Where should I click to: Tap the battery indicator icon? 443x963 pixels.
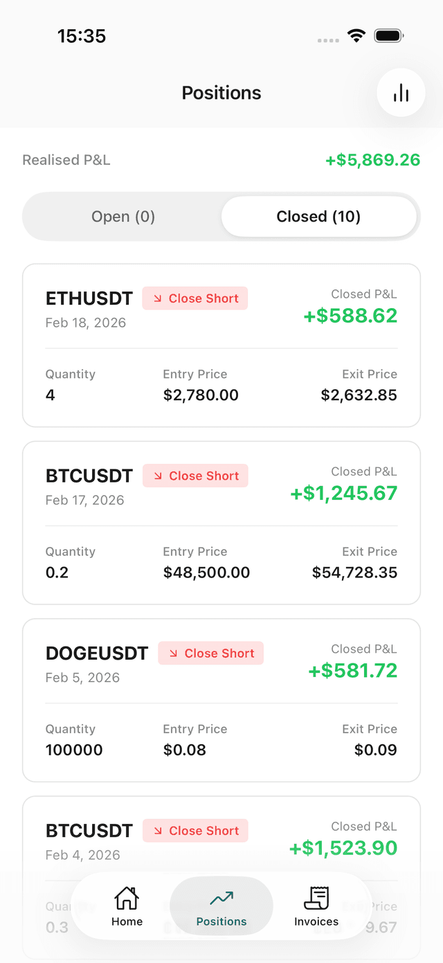pos(388,35)
